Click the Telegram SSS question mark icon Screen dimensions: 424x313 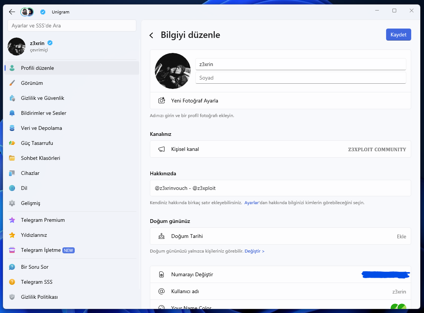coord(12,282)
